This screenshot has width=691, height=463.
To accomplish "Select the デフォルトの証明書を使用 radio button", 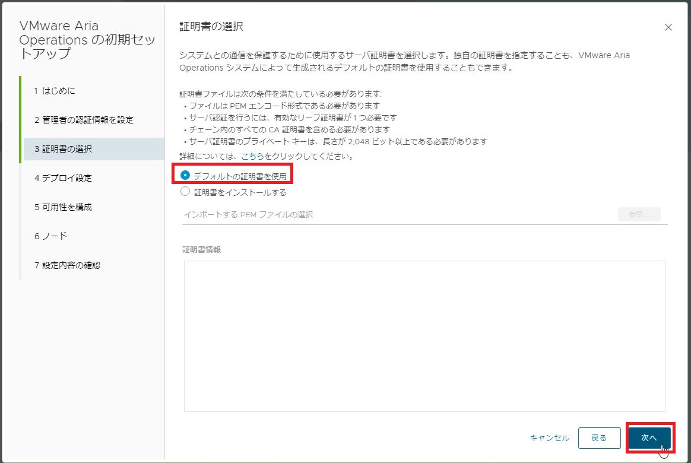I will pyautogui.click(x=185, y=175).
